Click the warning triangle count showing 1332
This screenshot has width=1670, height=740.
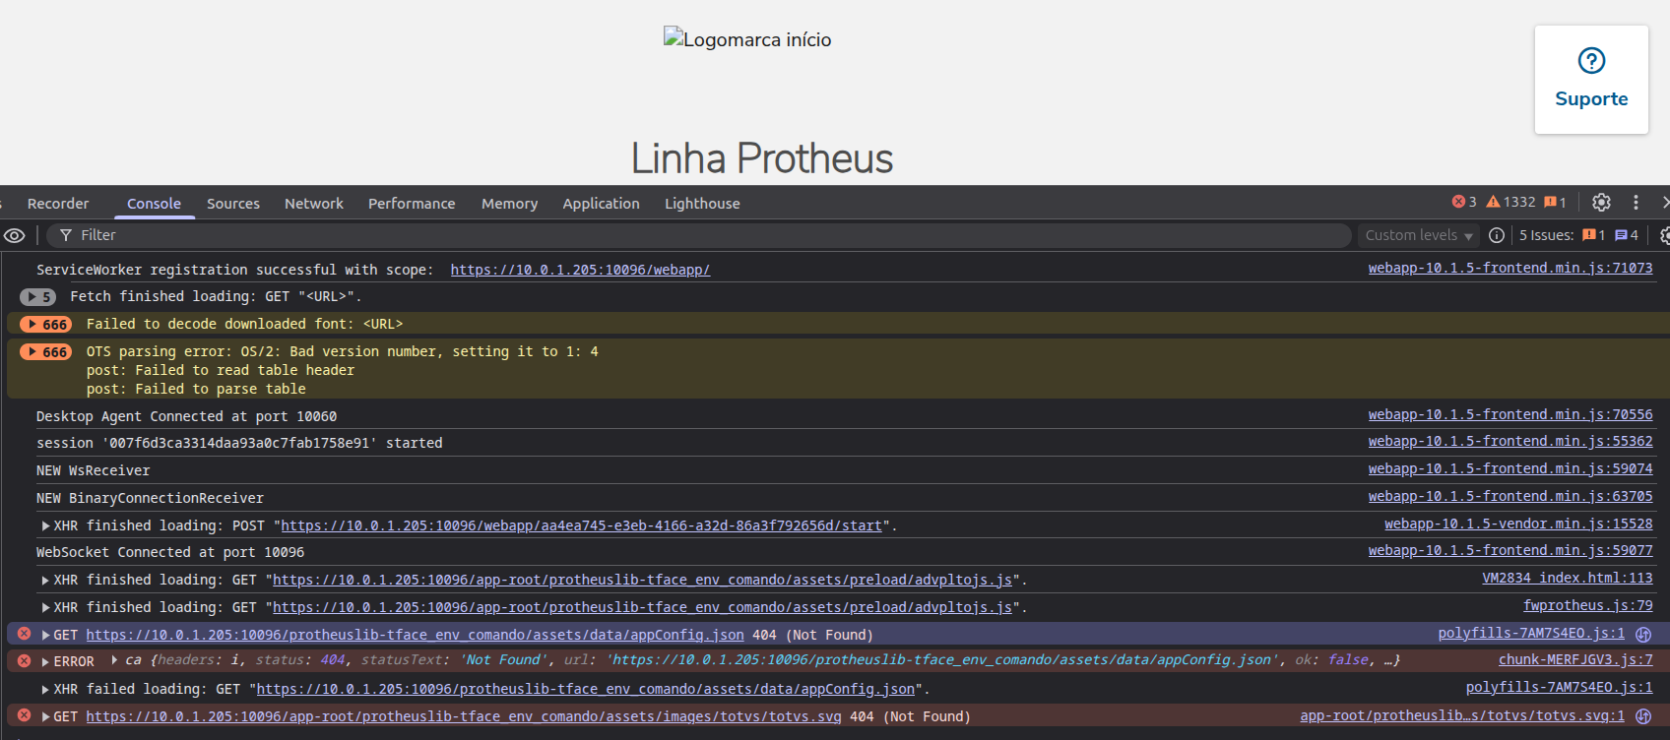coord(1510,202)
